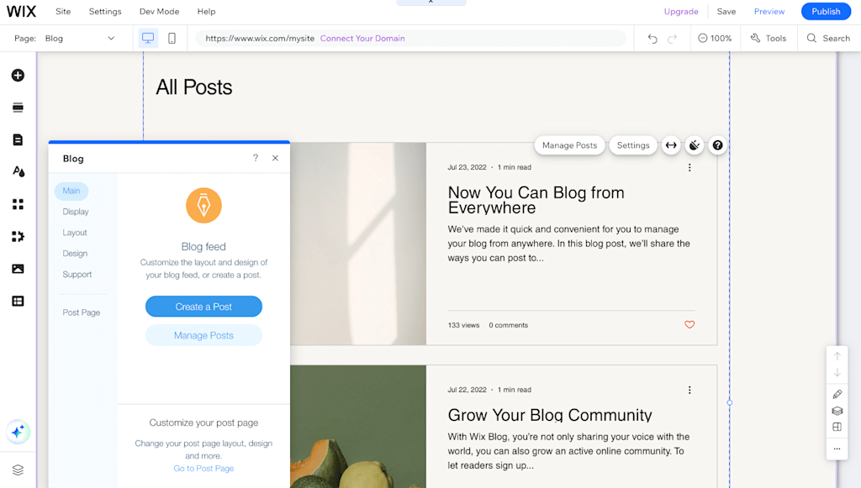Screen dimensions: 861x488
Task: Click the Connect Your Domain link
Action: 362,38
